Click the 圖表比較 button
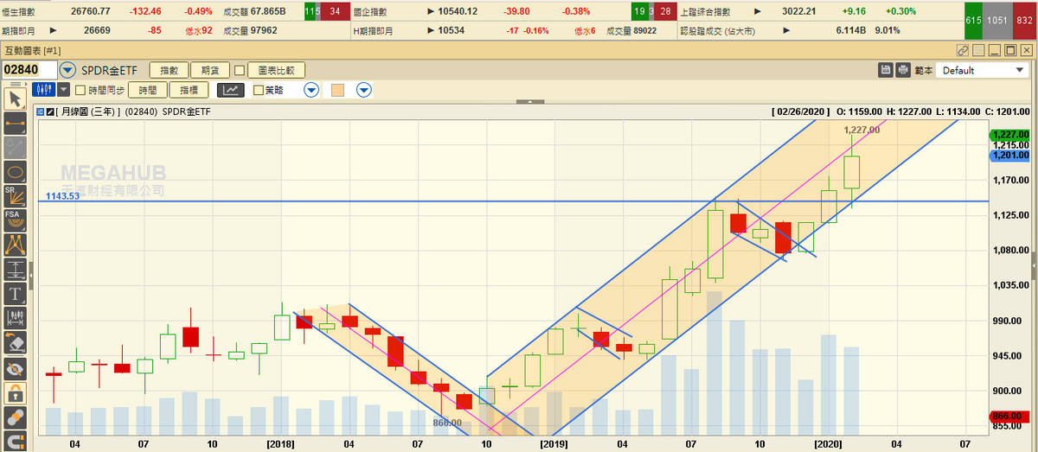The height and width of the screenshot is (452, 1038). tap(276, 70)
